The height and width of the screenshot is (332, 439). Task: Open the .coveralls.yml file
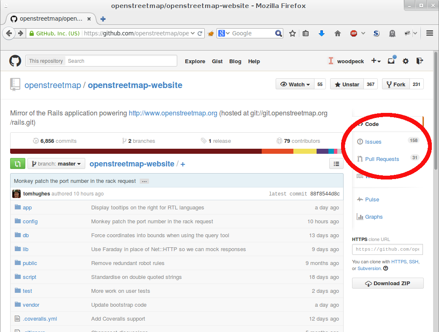40,319
